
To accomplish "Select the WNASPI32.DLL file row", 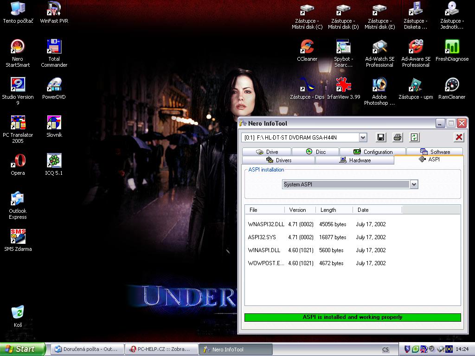I will (x=266, y=224).
